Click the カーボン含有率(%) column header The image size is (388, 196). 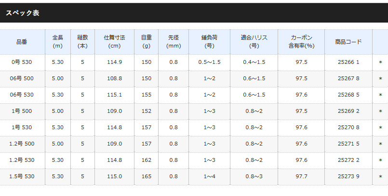coord(301,42)
